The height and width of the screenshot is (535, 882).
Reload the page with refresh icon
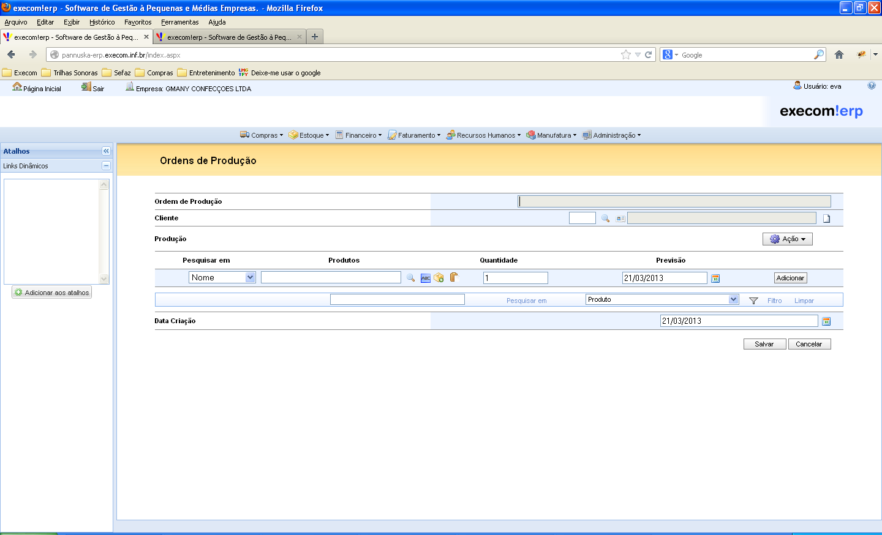tap(648, 54)
